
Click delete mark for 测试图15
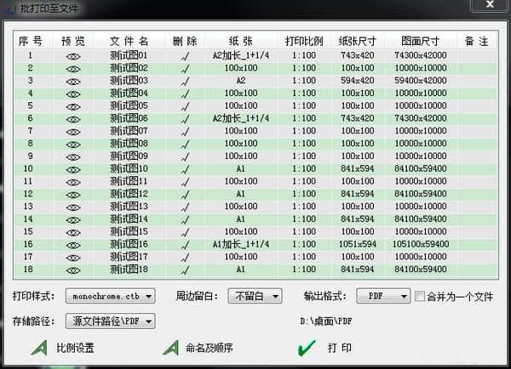185,233
